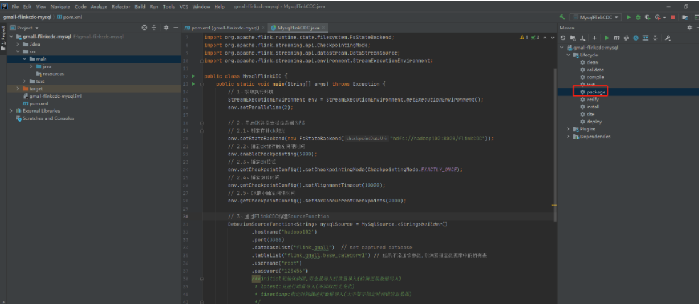Click the yellow warning stripe marker in editor
The height and width of the screenshot is (304, 699).
[555, 205]
